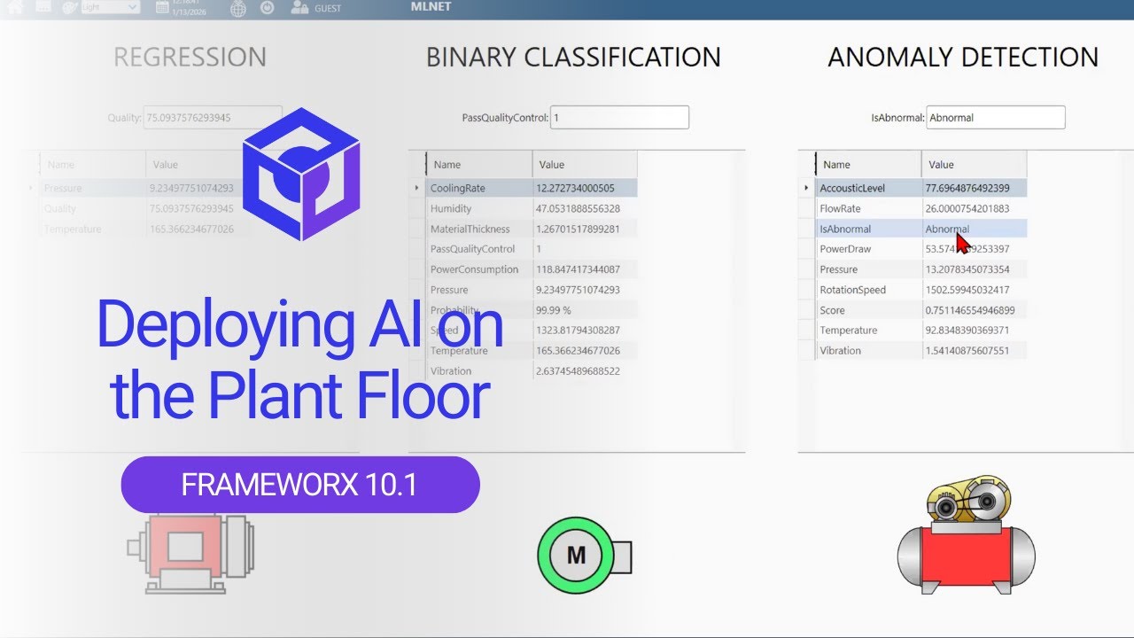
Task: Click value 1323.81794308287 of Speed
Action: [578, 331]
